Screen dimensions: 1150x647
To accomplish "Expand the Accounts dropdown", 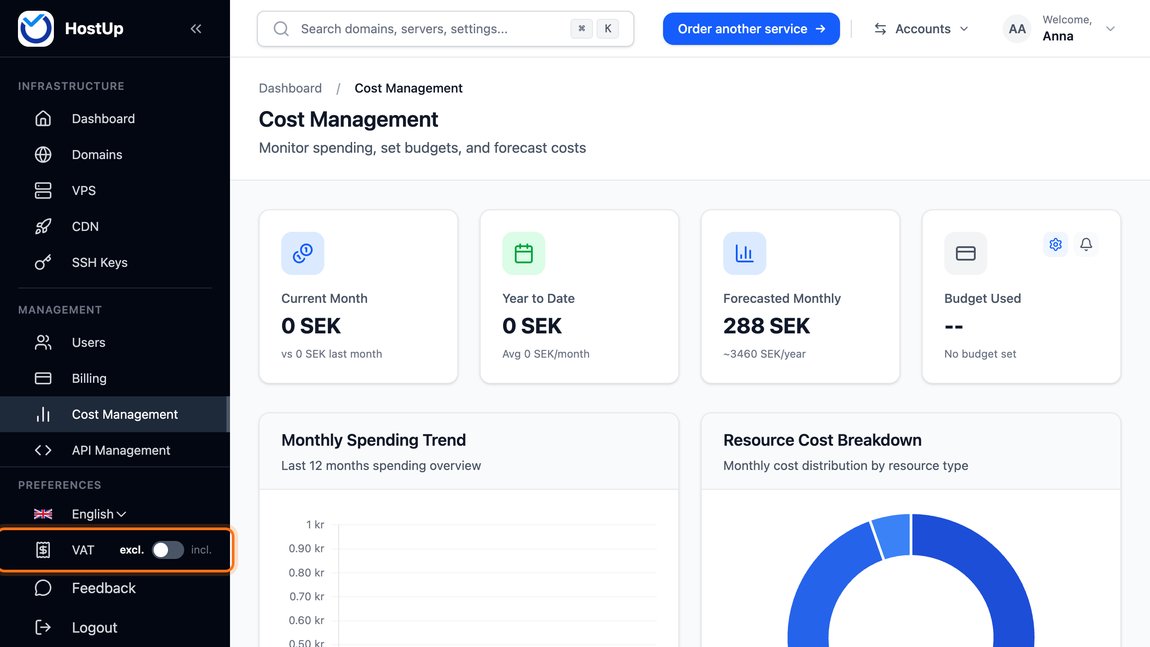I will click(x=922, y=29).
